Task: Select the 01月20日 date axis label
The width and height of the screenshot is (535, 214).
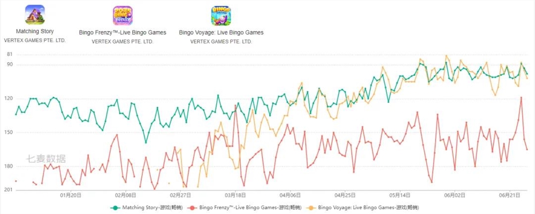Action: point(71,196)
